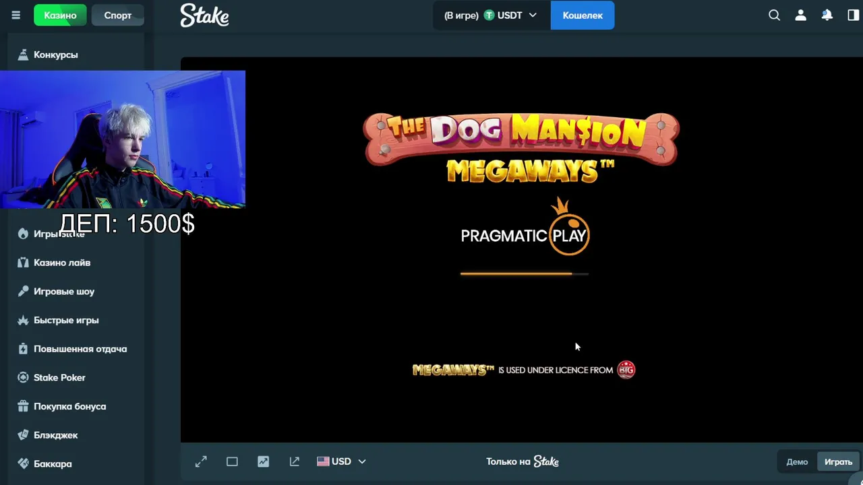863x485 pixels.
Task: Click the Быстрые игры icon
Action: [23, 320]
